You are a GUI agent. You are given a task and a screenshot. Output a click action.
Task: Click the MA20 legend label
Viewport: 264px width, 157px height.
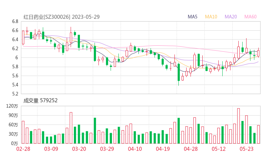(231, 17)
